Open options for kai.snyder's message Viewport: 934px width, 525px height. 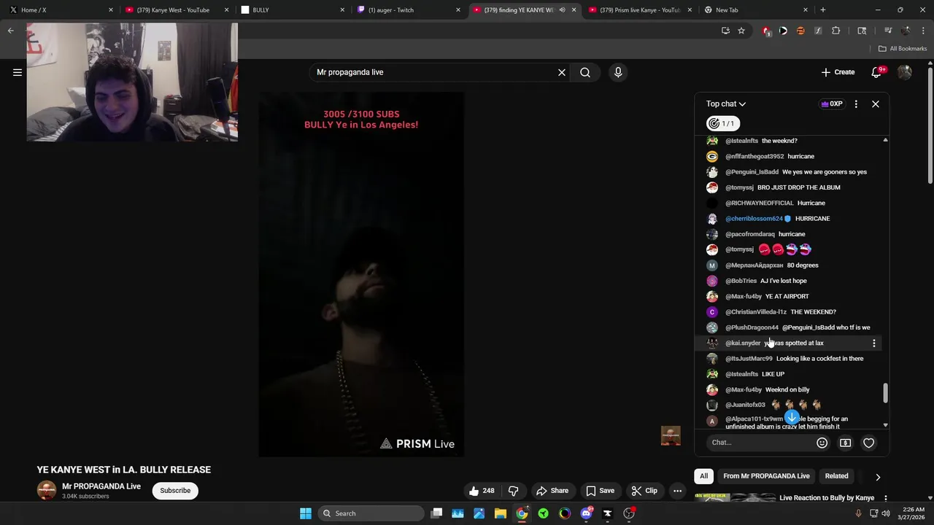(874, 343)
